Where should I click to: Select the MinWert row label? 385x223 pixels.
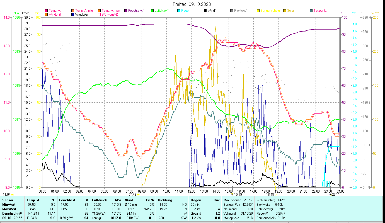click(x=9, y=205)
